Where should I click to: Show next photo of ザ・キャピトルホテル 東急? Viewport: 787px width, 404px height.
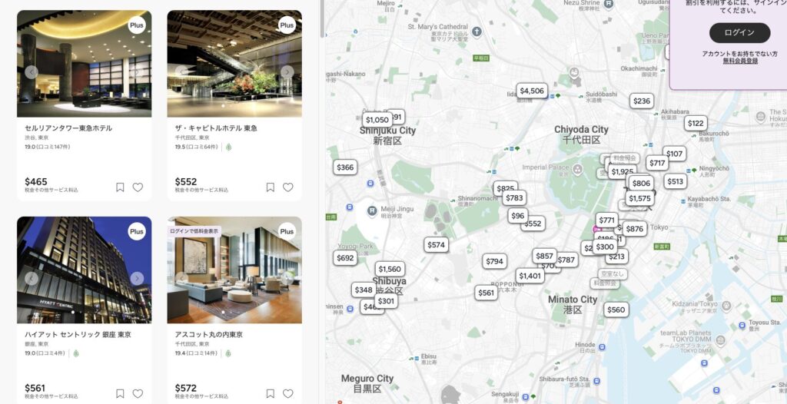coord(287,72)
